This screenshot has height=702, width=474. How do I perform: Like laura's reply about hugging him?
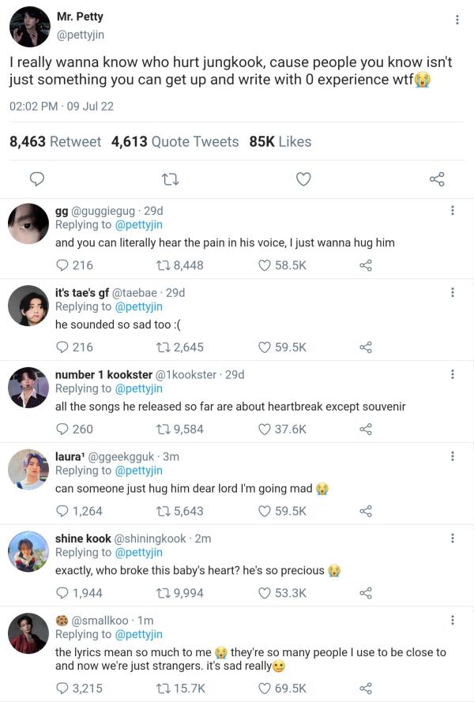tap(265, 511)
